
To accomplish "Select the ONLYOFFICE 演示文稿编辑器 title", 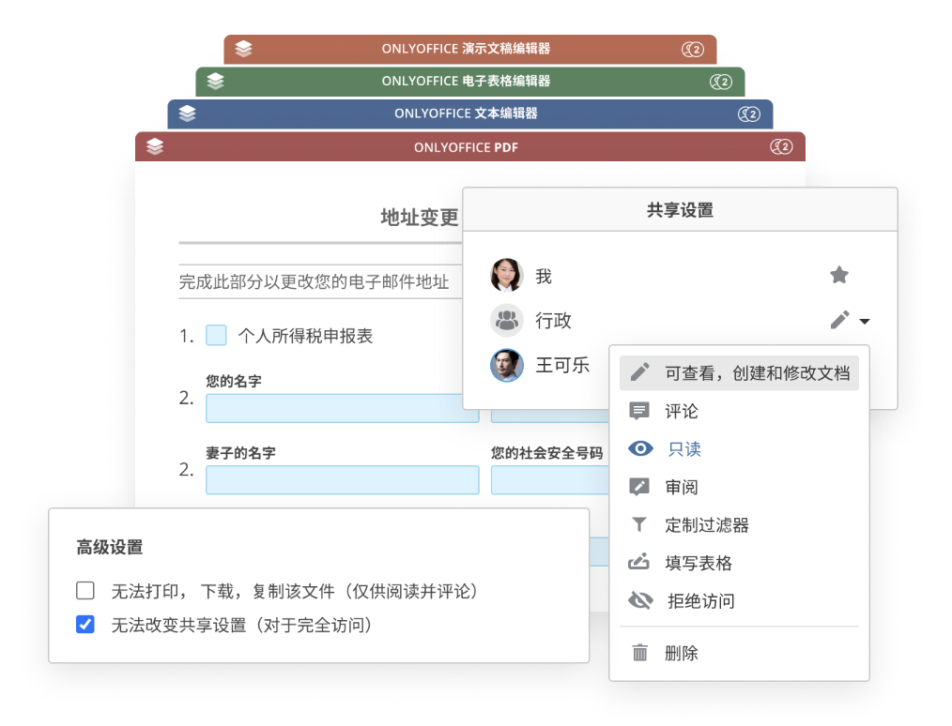I will tap(466, 49).
